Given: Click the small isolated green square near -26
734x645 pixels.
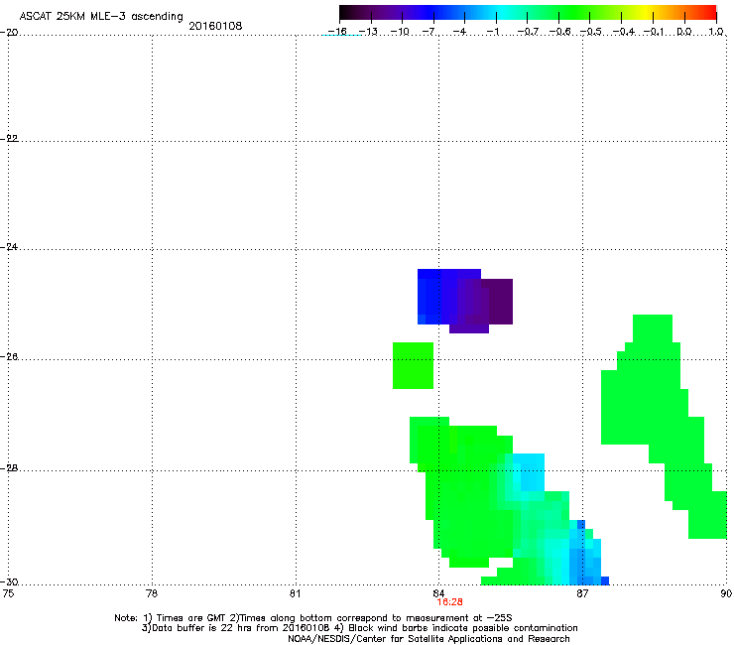Looking at the screenshot, I should 413,365.
